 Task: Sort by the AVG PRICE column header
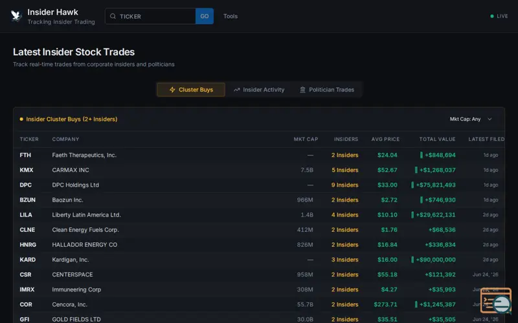(385, 139)
